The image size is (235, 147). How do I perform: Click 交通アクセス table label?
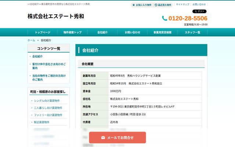point(90,114)
